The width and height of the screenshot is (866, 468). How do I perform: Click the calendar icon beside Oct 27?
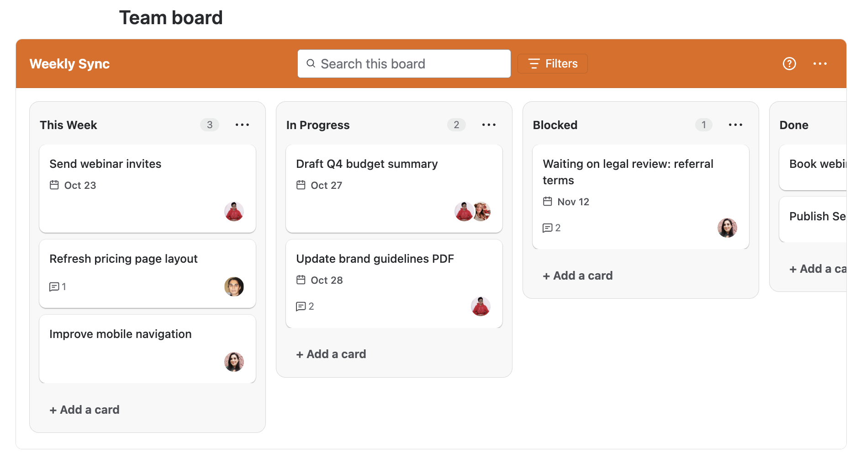[301, 185]
